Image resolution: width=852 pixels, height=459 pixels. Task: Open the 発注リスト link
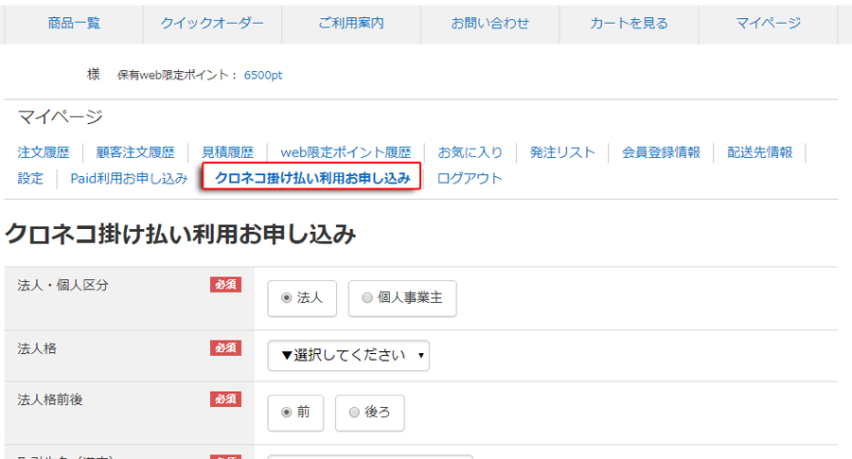click(562, 152)
